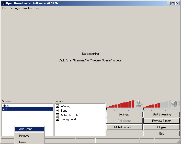Select the Waiting... source name

click(x=66, y=106)
